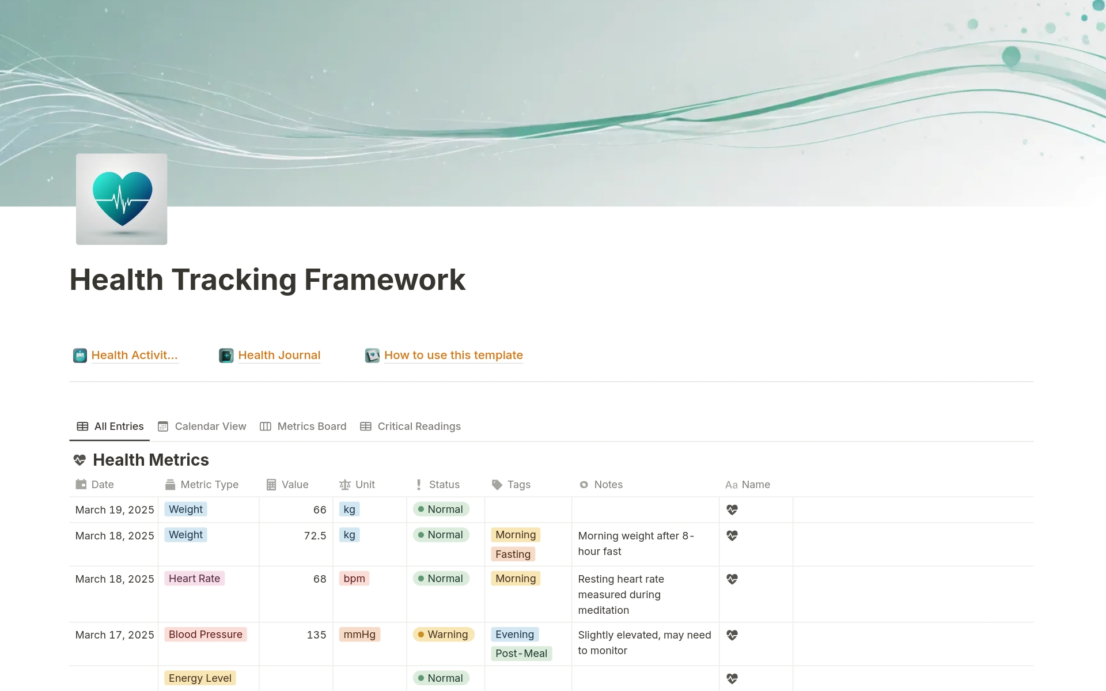Click the How to use template icon

point(372,356)
